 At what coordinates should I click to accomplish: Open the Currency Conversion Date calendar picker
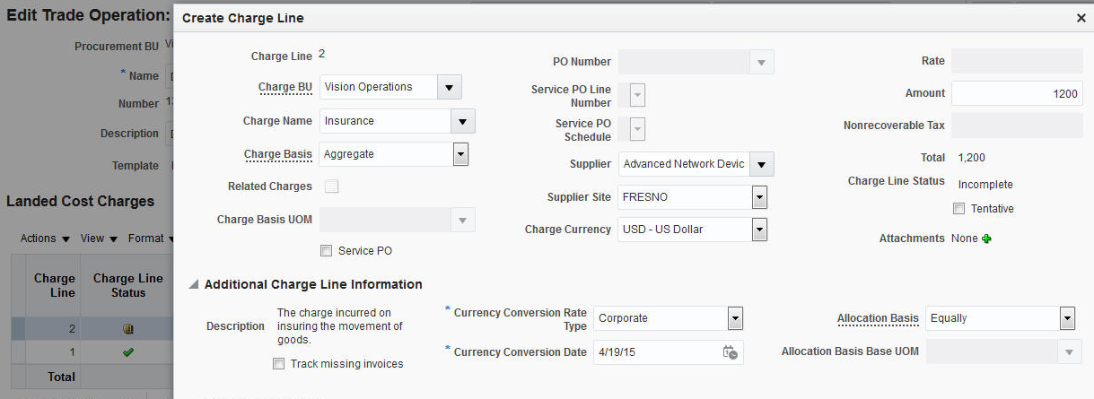coord(731,352)
